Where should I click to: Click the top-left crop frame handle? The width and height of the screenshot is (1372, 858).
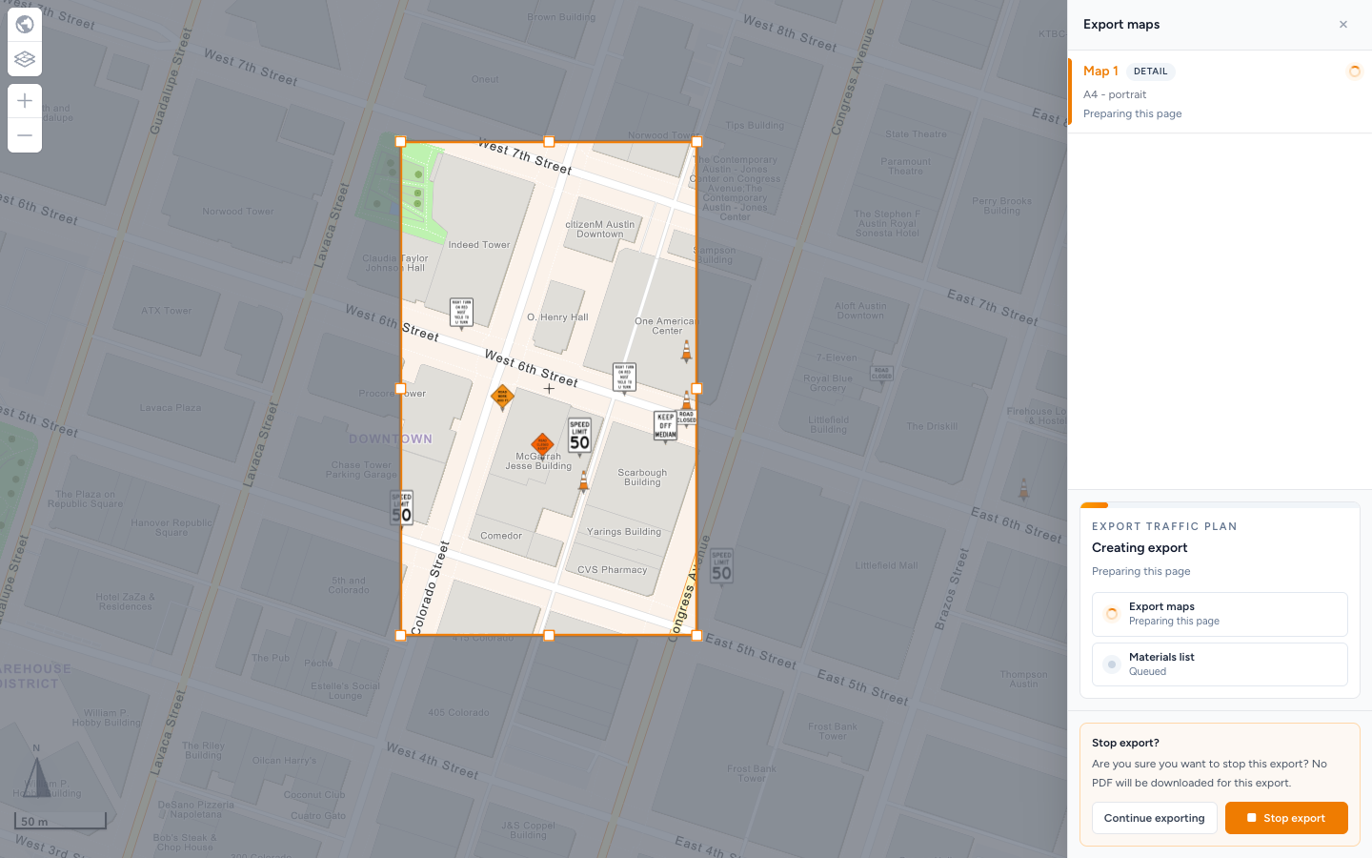[x=401, y=142]
